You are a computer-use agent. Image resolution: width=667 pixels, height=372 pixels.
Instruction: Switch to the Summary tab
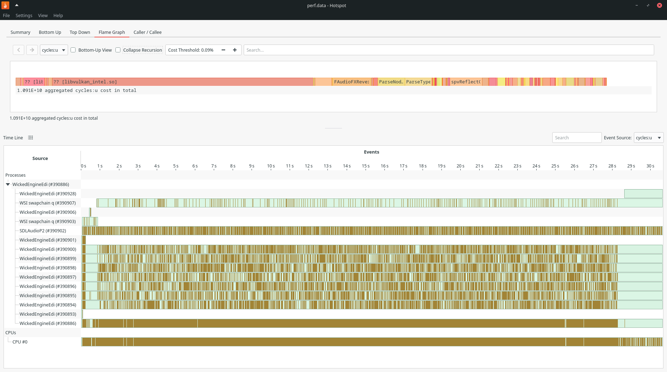pyautogui.click(x=20, y=32)
